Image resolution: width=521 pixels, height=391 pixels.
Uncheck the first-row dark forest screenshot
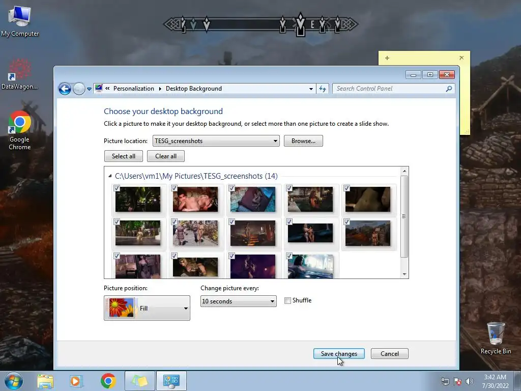(x=117, y=188)
